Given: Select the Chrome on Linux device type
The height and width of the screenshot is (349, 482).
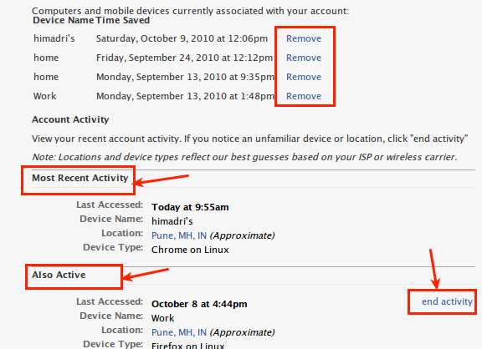Looking at the screenshot, I should coord(190,250).
